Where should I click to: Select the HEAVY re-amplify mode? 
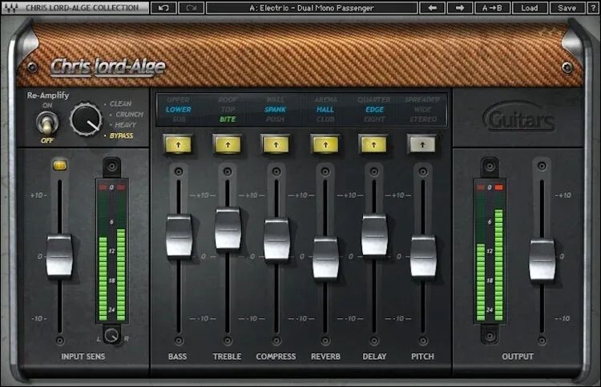(x=125, y=125)
